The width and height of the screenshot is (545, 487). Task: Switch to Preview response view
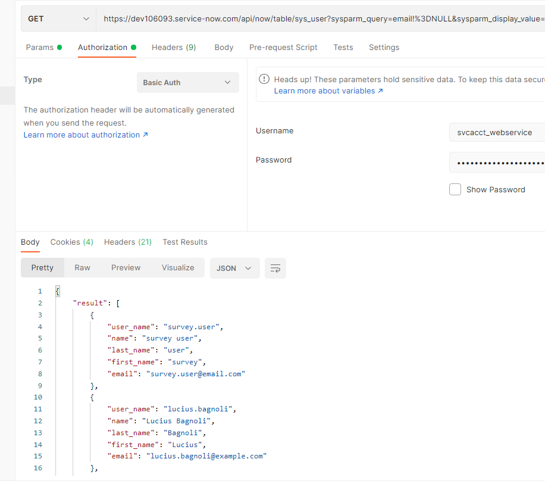point(126,267)
